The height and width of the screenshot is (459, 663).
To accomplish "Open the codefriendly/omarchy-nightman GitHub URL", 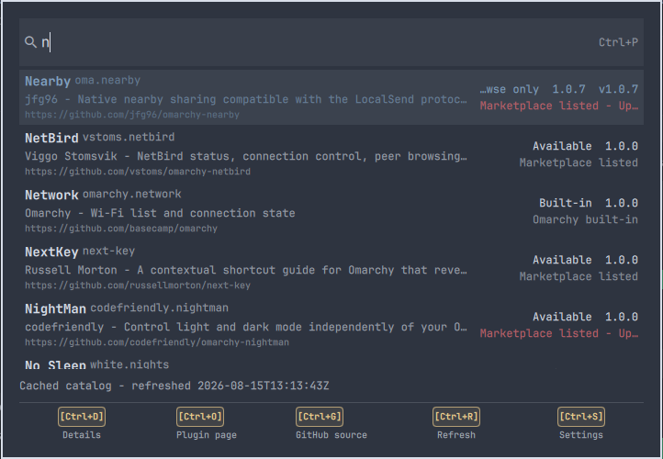I will [157, 342].
